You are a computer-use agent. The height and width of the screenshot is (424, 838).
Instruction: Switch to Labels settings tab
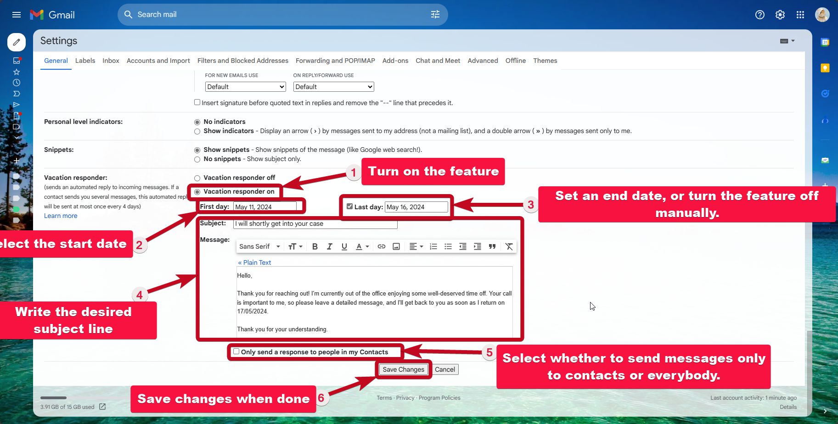[85, 61]
